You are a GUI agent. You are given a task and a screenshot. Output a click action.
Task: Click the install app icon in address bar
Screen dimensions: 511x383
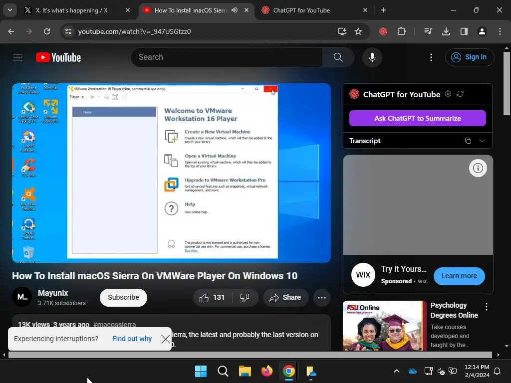342,31
